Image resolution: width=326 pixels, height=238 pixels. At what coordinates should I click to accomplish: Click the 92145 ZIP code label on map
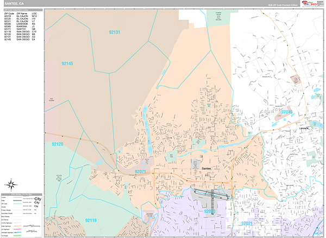click(67, 63)
